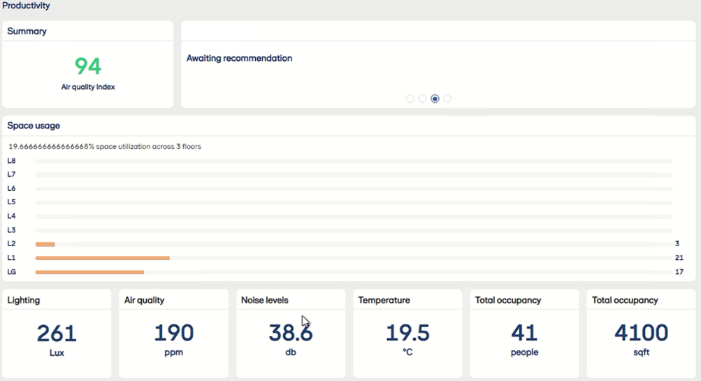This screenshot has width=701, height=381.
Task: Click the short orange L2 usage bar
Action: (45, 244)
